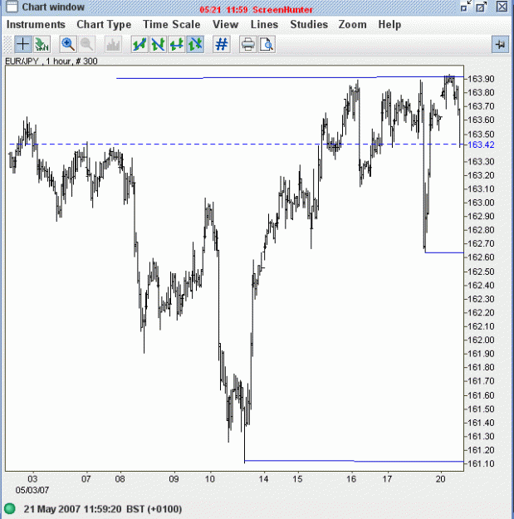Click the blue resistance line near 163.90

coord(290,77)
